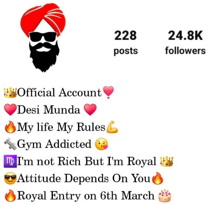Viewport: 212px width, 204px height.
Task: Select the My life My Rules line
Action: pos(61,127)
